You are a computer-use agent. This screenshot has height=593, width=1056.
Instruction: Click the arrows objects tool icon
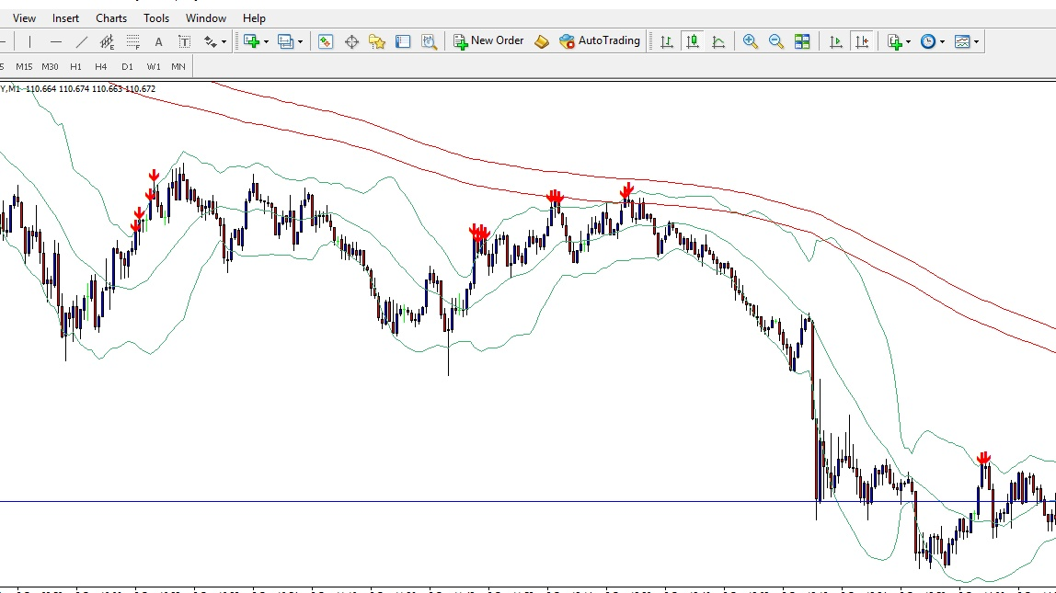point(211,41)
